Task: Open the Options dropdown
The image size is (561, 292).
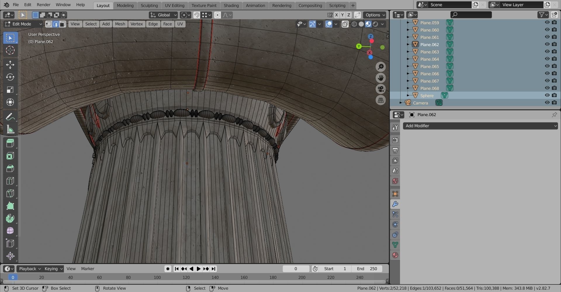Action: click(375, 15)
